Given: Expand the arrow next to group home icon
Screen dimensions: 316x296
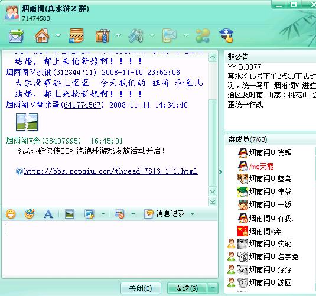Looking at the screenshot, I should [58, 35].
